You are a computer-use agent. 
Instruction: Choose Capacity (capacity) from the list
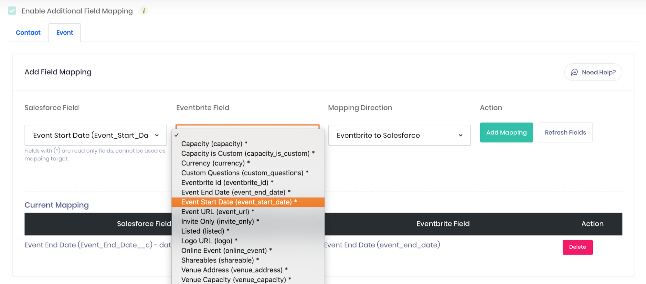tap(248, 144)
